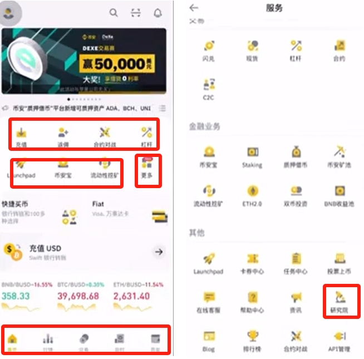Image resolution: width=364 pixels, height=359 pixels.
Task: Open 帮助中心 help center icon
Action: pyautogui.click(x=252, y=302)
